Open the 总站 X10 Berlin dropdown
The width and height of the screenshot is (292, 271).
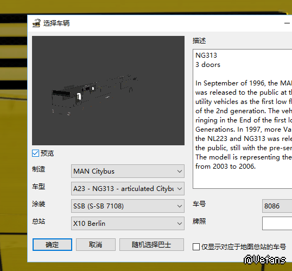click(128, 223)
